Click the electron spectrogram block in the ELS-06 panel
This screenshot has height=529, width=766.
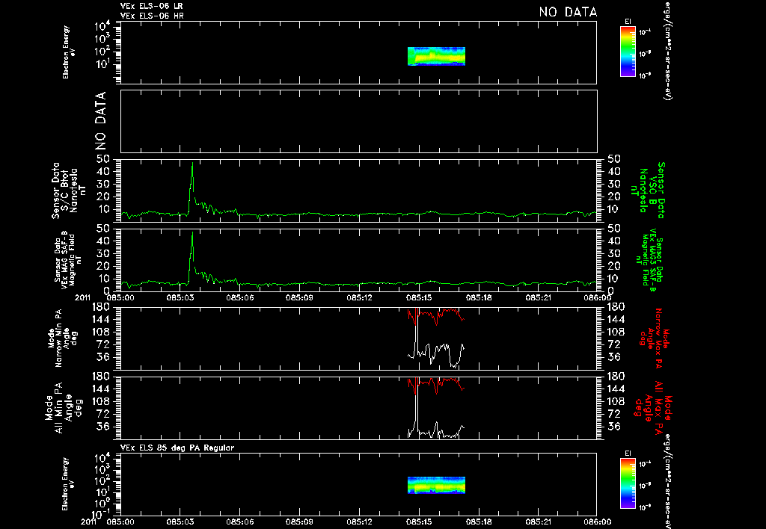pyautogui.click(x=436, y=56)
